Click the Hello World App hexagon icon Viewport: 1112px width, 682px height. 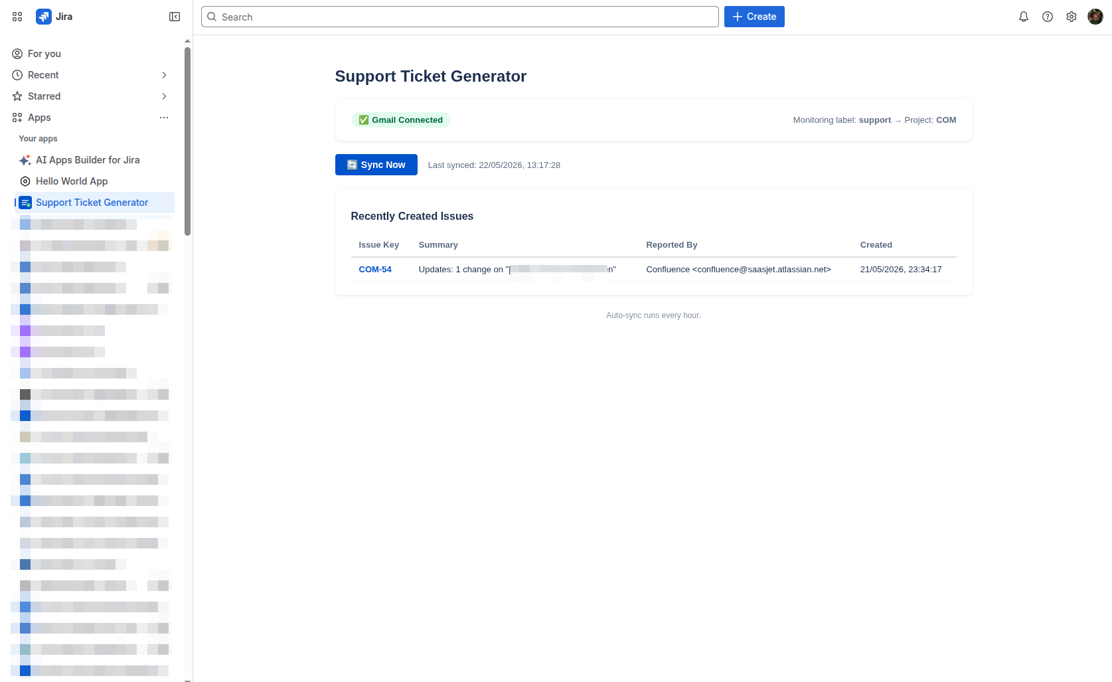[x=25, y=181]
